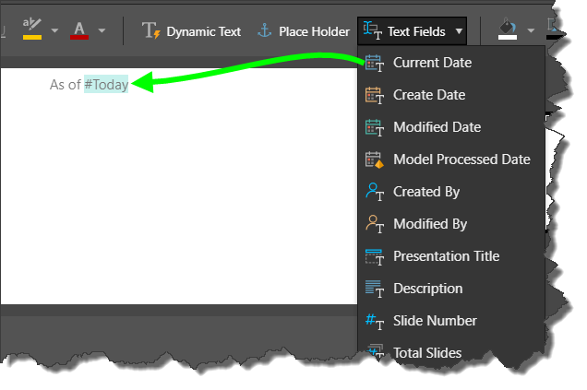Expand the font color dropdown arrow
This screenshot has height=390, width=587.
pos(102,31)
